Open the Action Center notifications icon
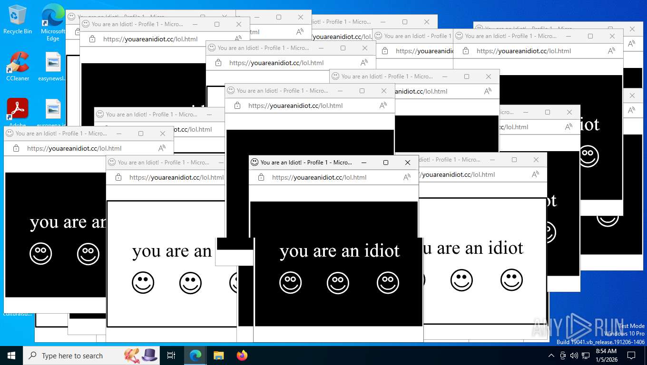 [631, 355]
